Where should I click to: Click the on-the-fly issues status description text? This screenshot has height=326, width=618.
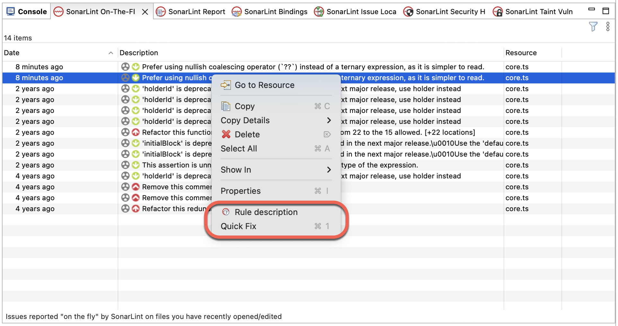144,316
